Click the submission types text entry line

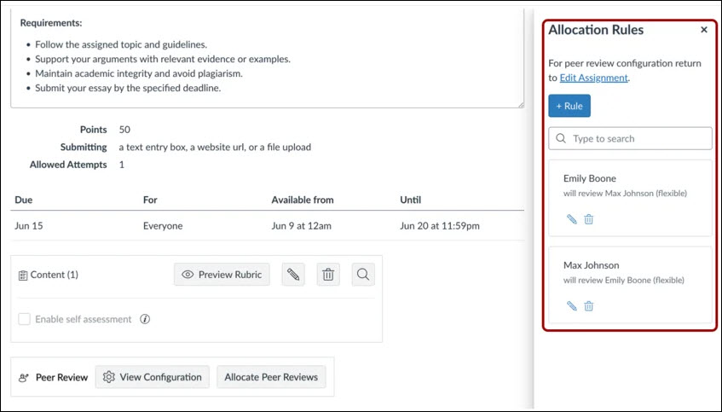(215, 147)
